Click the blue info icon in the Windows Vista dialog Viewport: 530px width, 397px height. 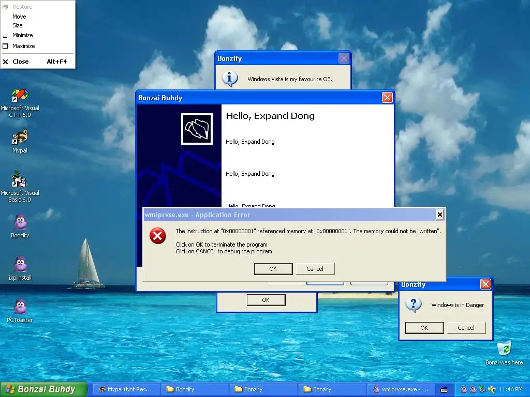229,79
